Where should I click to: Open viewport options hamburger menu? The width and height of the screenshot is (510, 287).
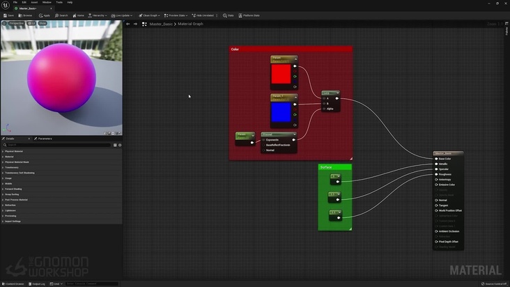tap(4, 24)
